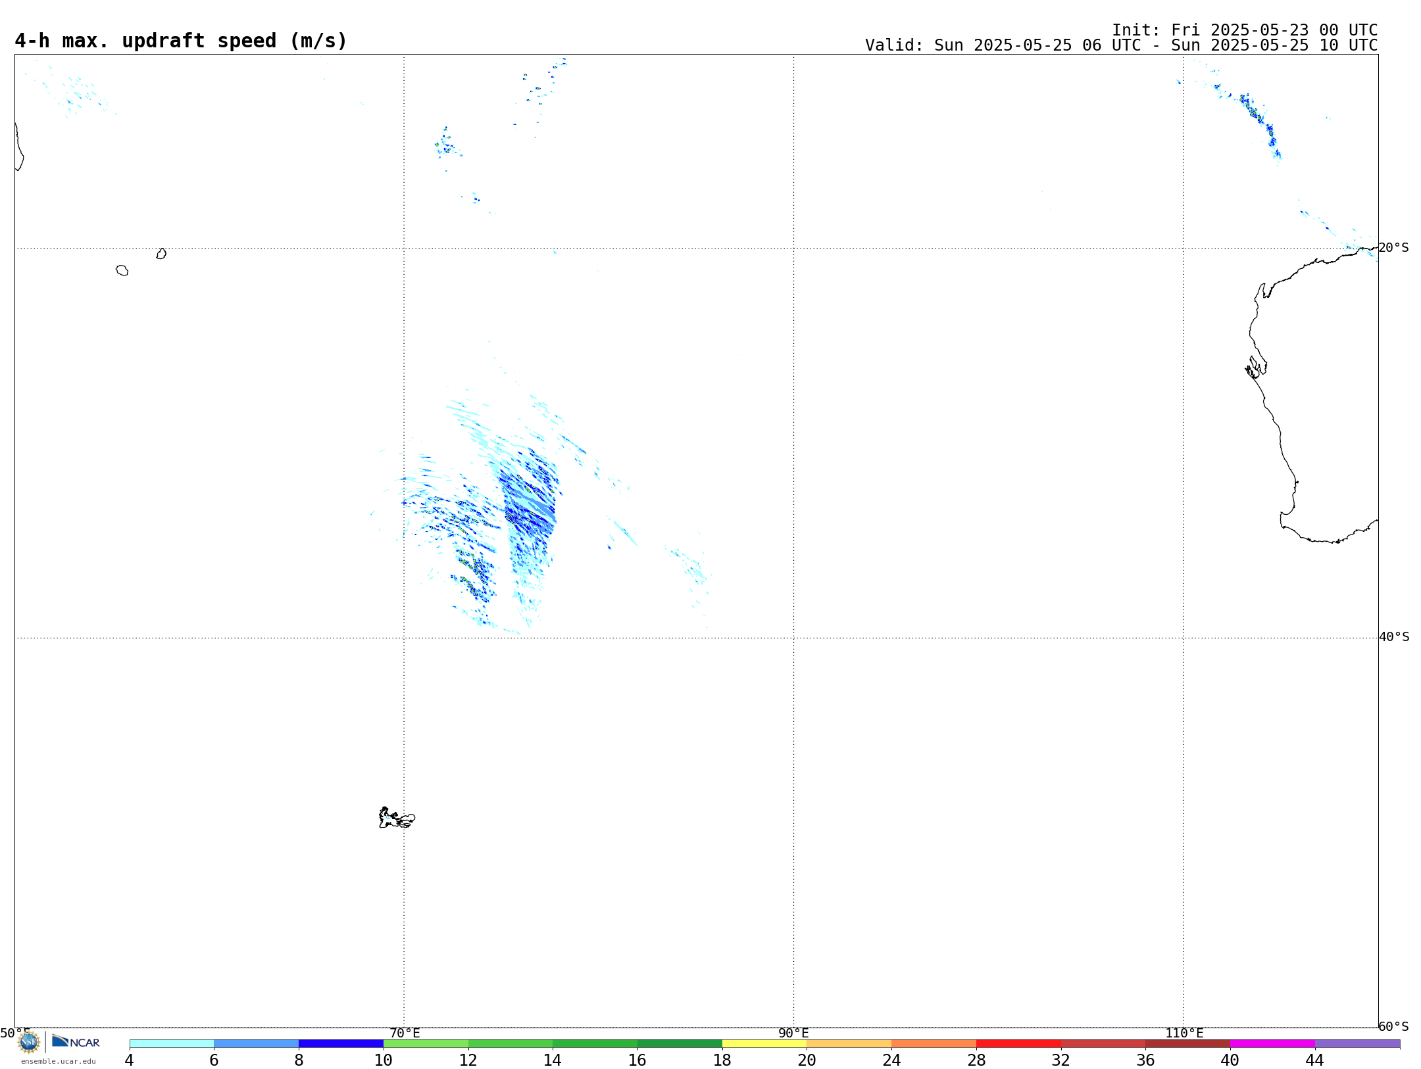Click the Réunion island outline
The height and width of the screenshot is (1069, 1421).
tap(122, 270)
